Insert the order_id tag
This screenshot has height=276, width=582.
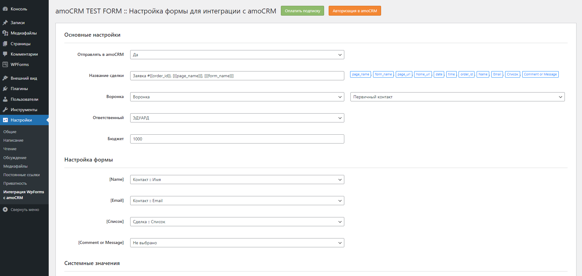coord(466,74)
